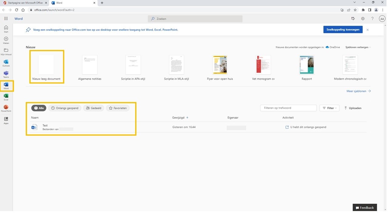Click the feedback icon next to settings
Viewport: 388px width, 218px height.
click(x=353, y=19)
